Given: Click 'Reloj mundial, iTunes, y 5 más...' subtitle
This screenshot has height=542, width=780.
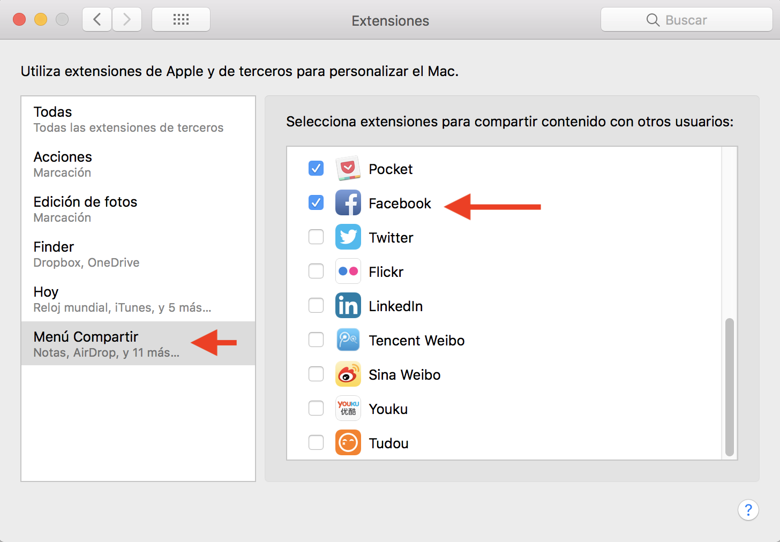Looking at the screenshot, I should click(x=122, y=307).
